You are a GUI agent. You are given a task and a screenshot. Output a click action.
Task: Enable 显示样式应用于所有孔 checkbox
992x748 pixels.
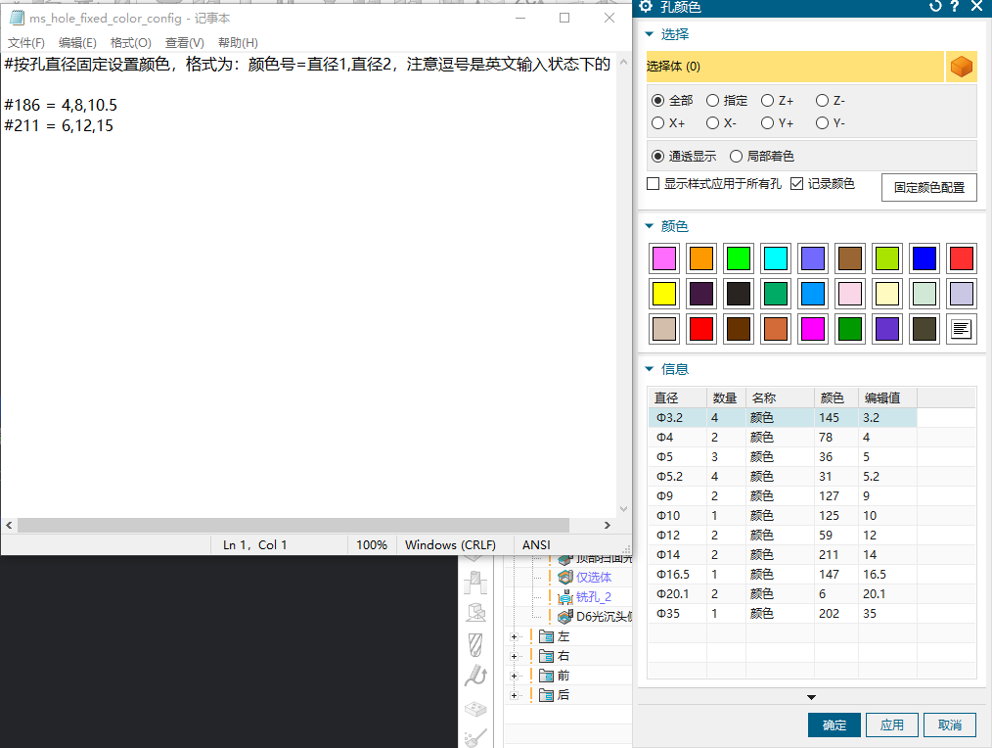point(654,184)
